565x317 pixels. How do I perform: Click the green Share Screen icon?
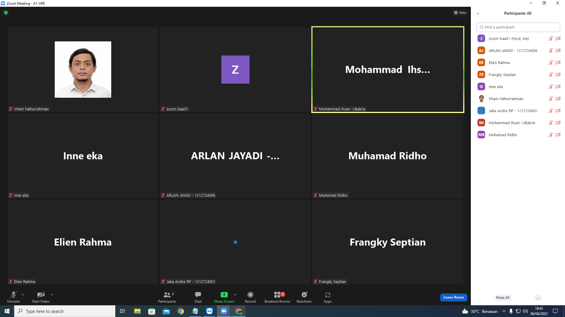(224, 295)
